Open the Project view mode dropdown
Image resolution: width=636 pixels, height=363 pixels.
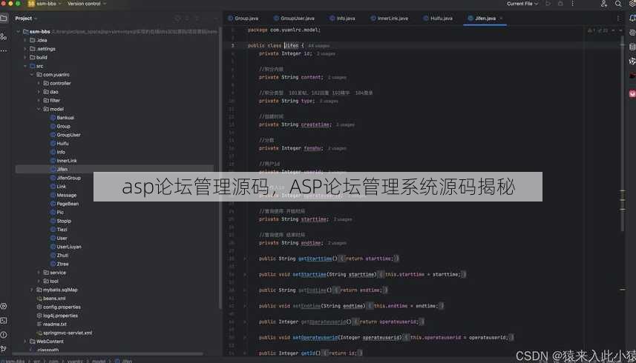coord(26,19)
